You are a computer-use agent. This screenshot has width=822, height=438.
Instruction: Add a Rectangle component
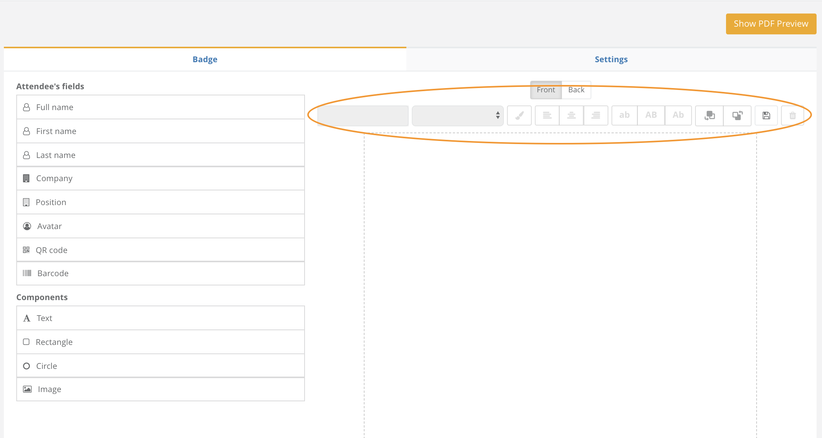pyautogui.click(x=161, y=342)
